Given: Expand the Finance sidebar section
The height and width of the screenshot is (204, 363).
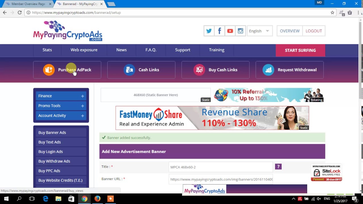Looking at the screenshot, I should 61,96.
